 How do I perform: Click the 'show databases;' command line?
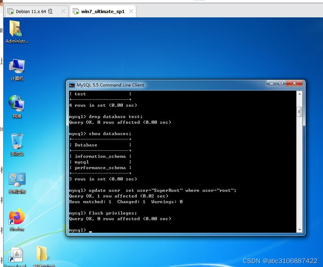pos(100,134)
